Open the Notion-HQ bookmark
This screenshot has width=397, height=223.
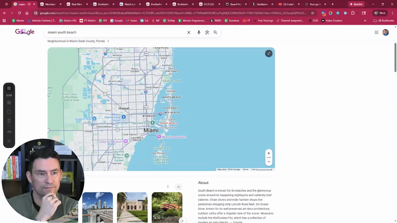tap(67, 21)
